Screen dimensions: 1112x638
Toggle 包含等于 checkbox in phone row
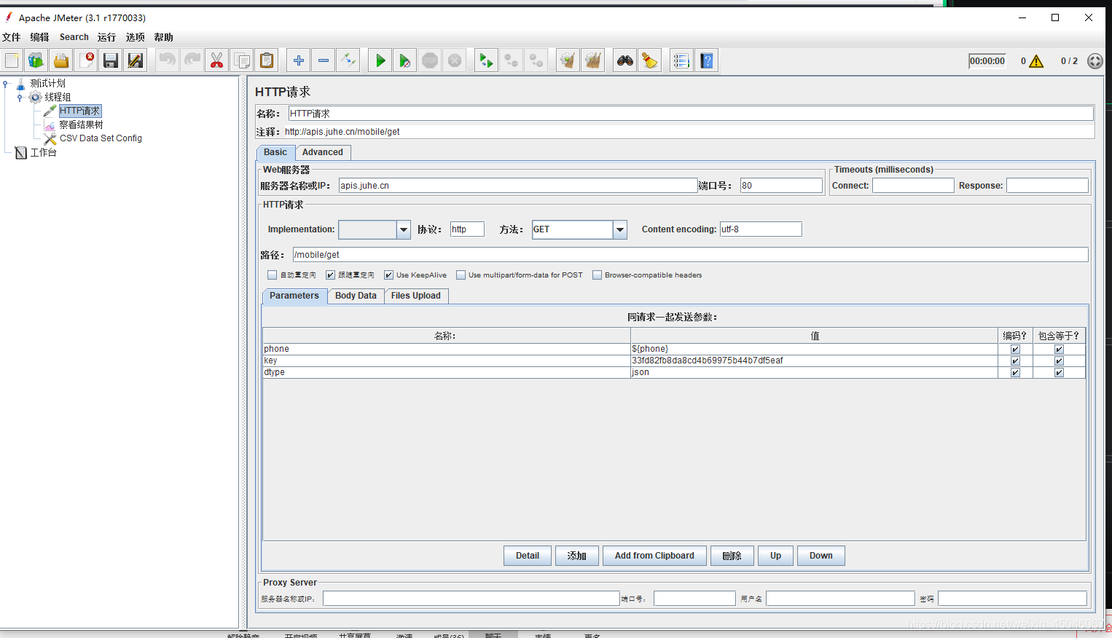(1059, 350)
